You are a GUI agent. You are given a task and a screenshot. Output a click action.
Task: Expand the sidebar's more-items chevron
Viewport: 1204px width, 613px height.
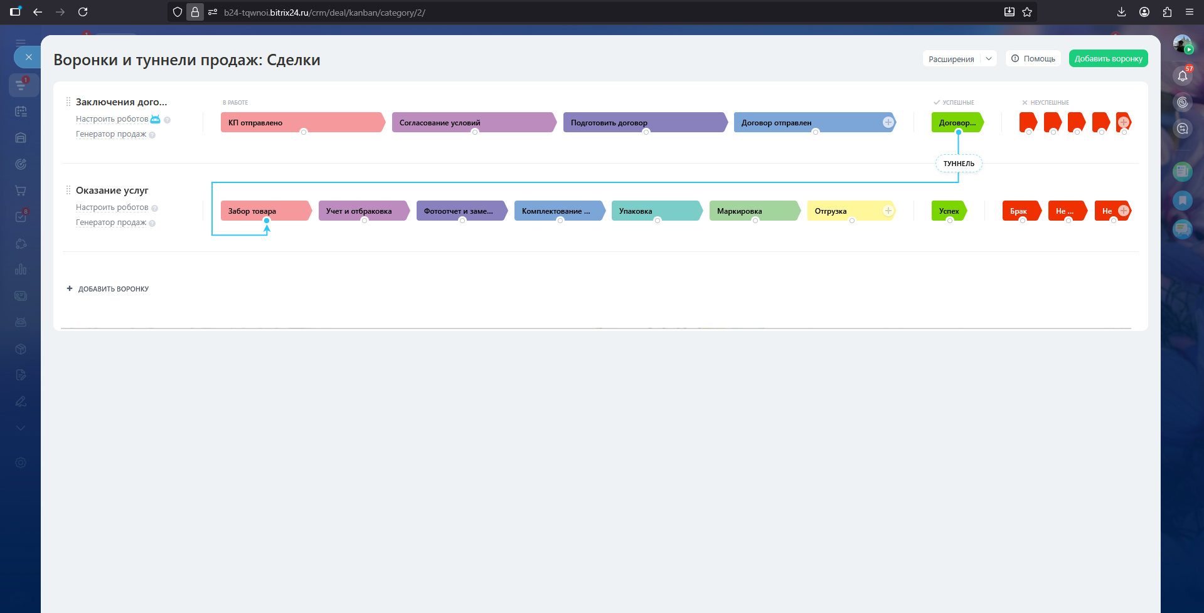tap(21, 428)
